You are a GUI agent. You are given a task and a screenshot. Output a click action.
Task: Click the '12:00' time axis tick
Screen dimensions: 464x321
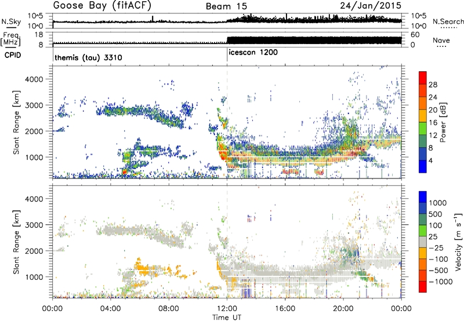tap(227, 309)
